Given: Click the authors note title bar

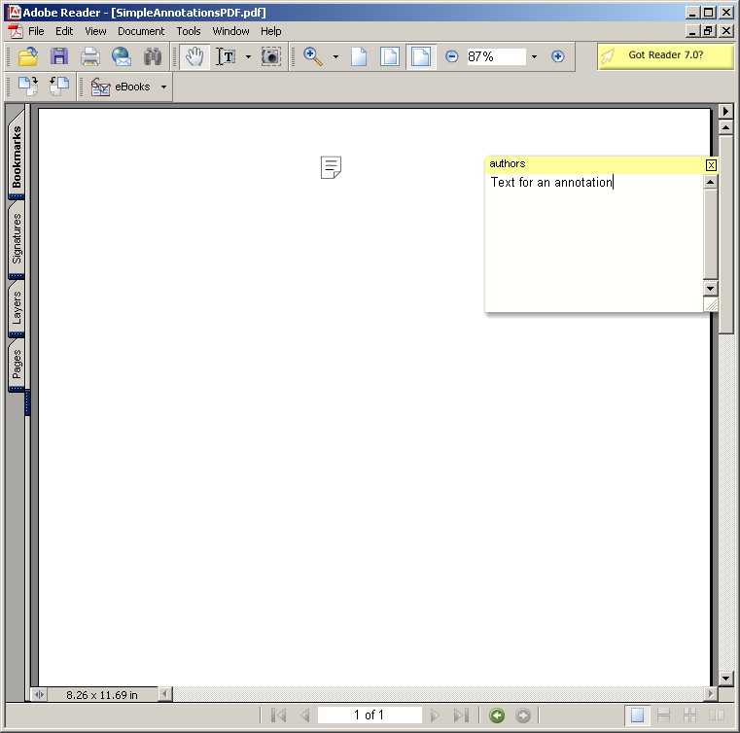Looking at the screenshot, I should 595,164.
